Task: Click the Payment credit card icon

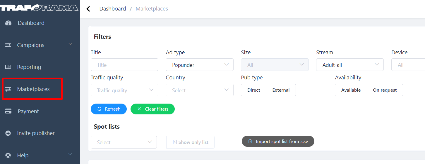Action: pyautogui.click(x=8, y=111)
